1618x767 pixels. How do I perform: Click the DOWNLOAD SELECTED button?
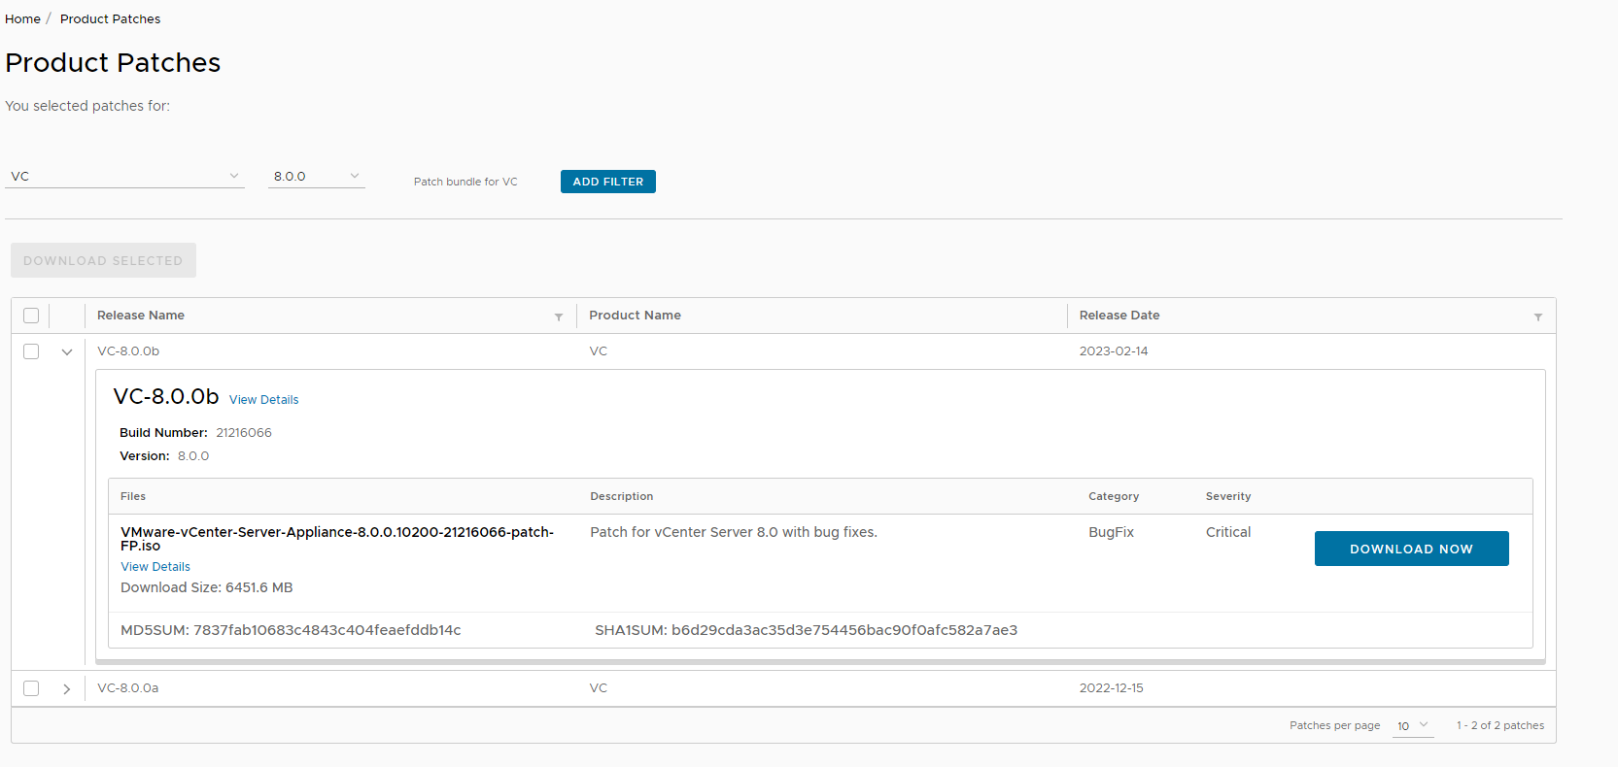click(x=103, y=260)
